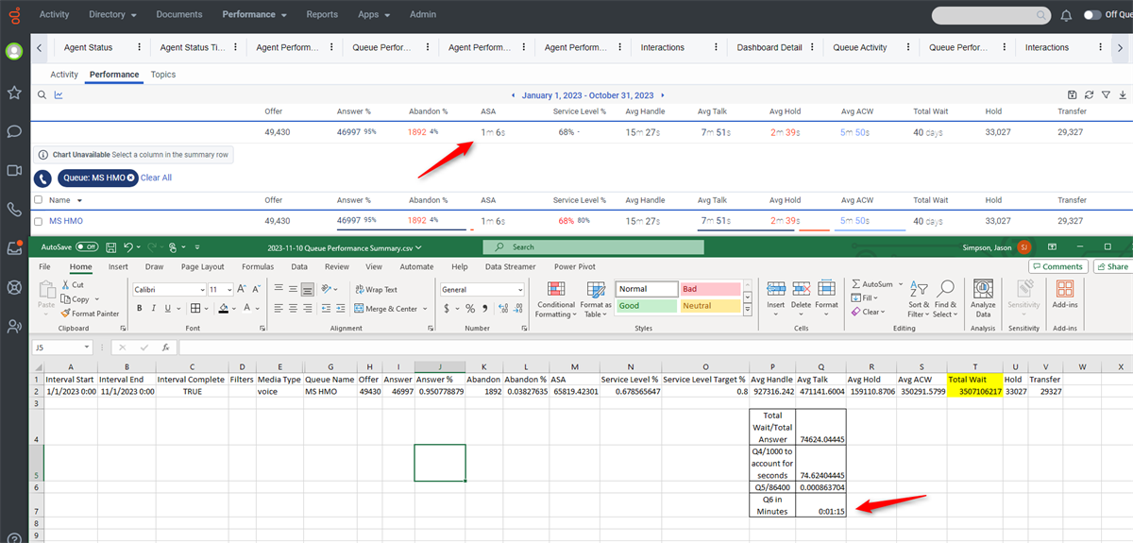The height and width of the screenshot is (543, 1133).
Task: Expand the Directory dropdown menu
Action: click(x=112, y=15)
